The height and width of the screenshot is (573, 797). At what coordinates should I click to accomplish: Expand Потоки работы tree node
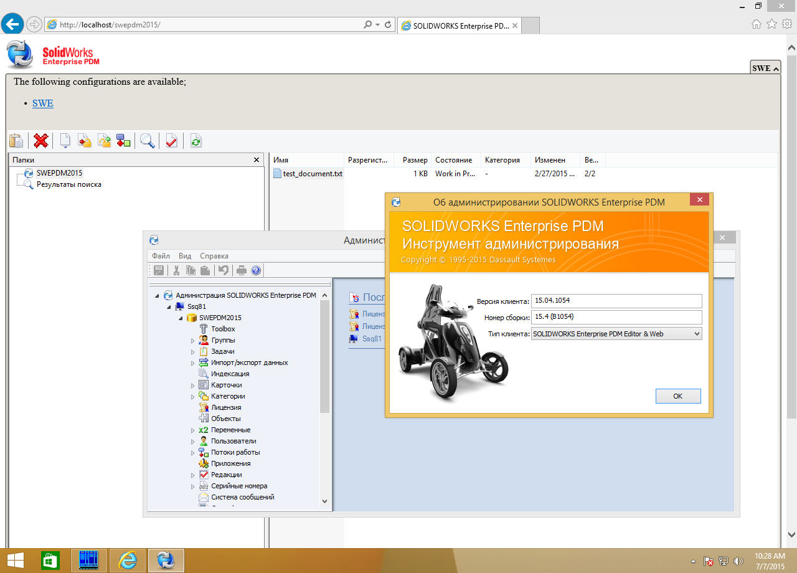192,453
